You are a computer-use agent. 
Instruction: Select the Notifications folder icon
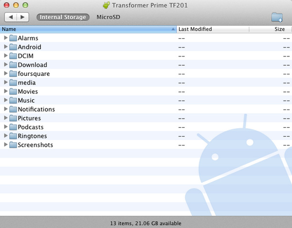(13, 109)
